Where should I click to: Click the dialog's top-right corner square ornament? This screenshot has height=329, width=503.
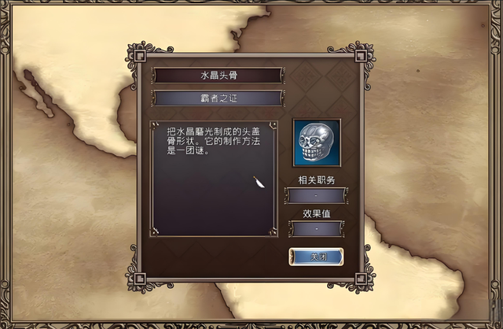point(361,56)
